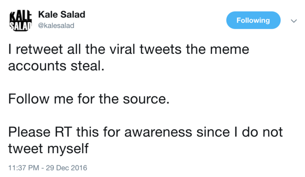Open the 11:37 PM timestamp link
Image resolution: width=305 pixels, height=177 pixels.
pyautogui.click(x=23, y=168)
